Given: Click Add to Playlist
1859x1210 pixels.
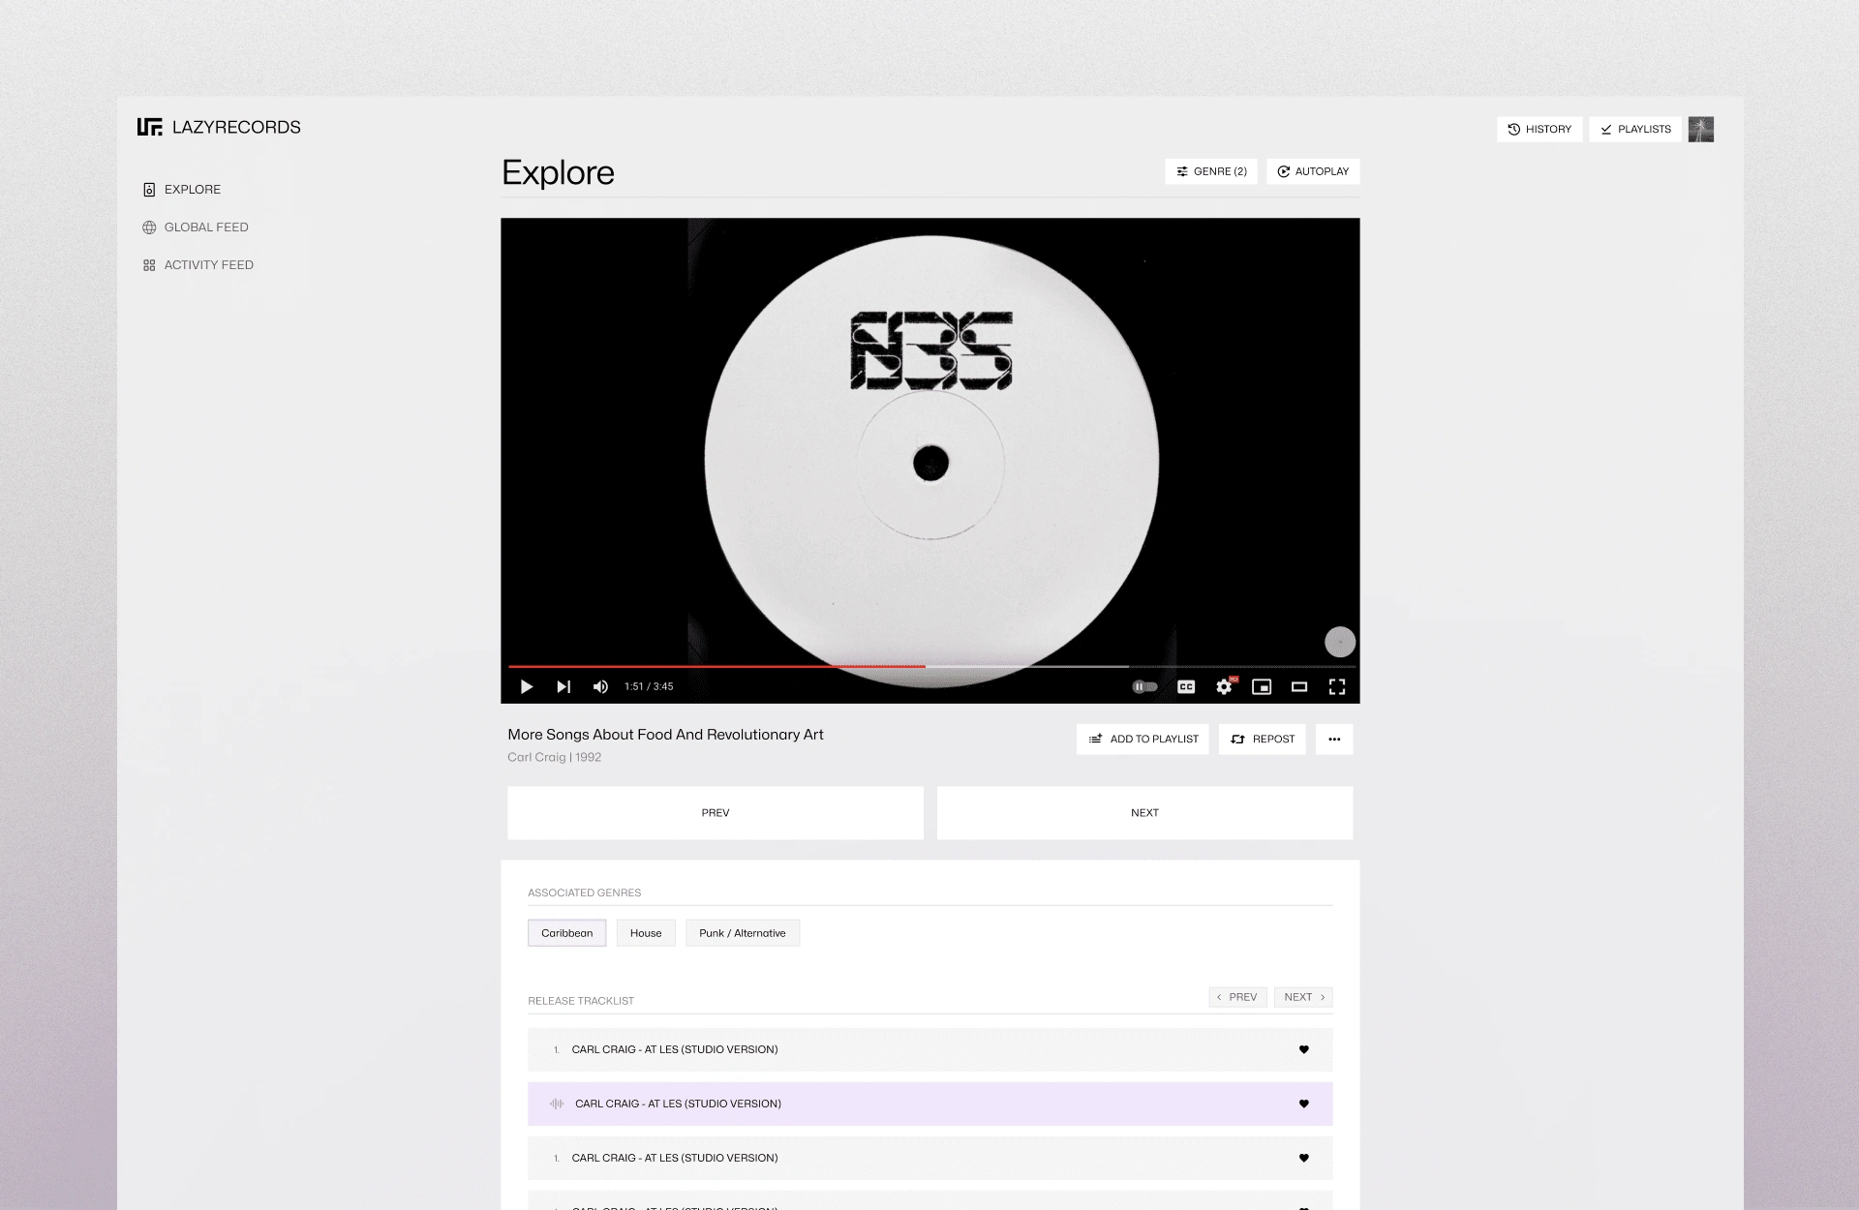Looking at the screenshot, I should 1143,739.
